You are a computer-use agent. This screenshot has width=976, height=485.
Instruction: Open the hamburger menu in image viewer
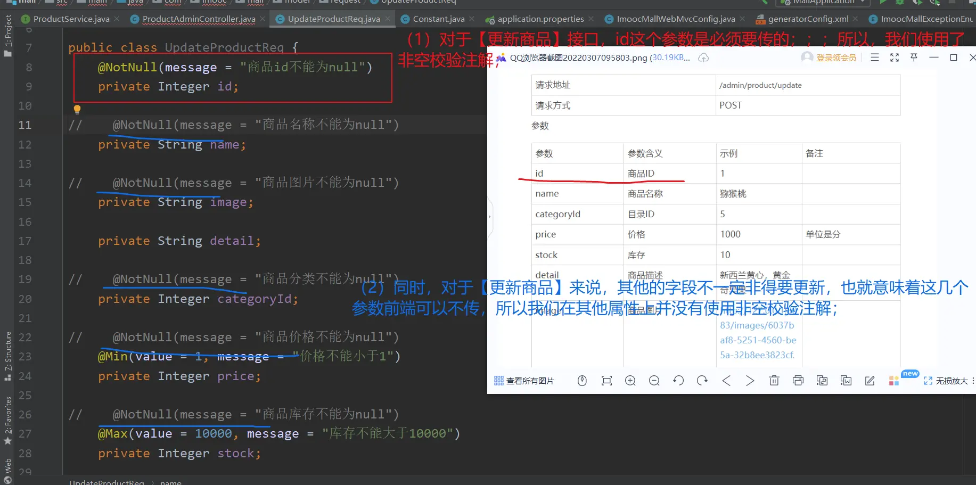tap(875, 57)
